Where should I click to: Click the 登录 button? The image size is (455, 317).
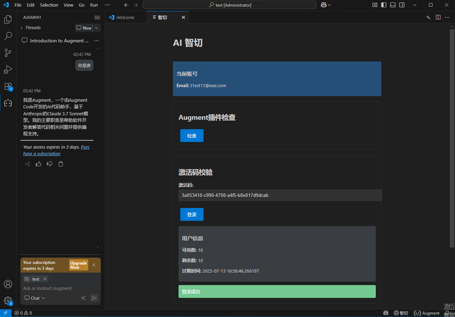point(192,215)
